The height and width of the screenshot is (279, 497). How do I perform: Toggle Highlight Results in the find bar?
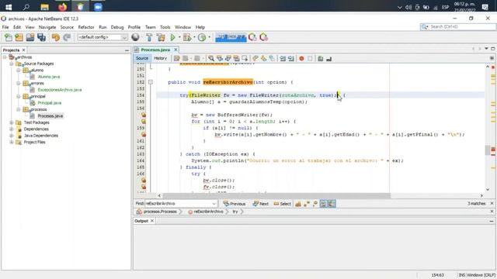pyautogui.click(x=323, y=204)
